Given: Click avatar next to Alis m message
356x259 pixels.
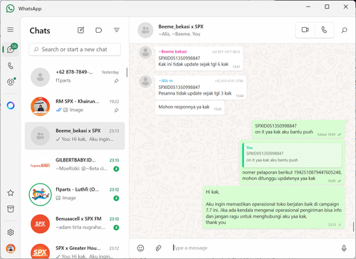Looking at the screenshot, I should (145, 81).
